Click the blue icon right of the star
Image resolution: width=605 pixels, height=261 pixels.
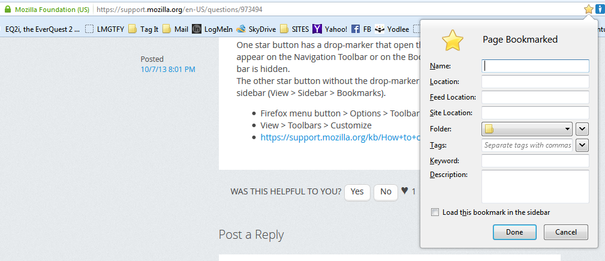coord(600,9)
